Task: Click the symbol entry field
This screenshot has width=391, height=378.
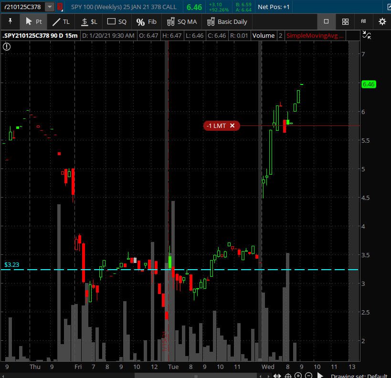Action: coord(23,7)
